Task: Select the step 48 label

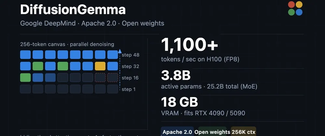Action: [131, 55]
